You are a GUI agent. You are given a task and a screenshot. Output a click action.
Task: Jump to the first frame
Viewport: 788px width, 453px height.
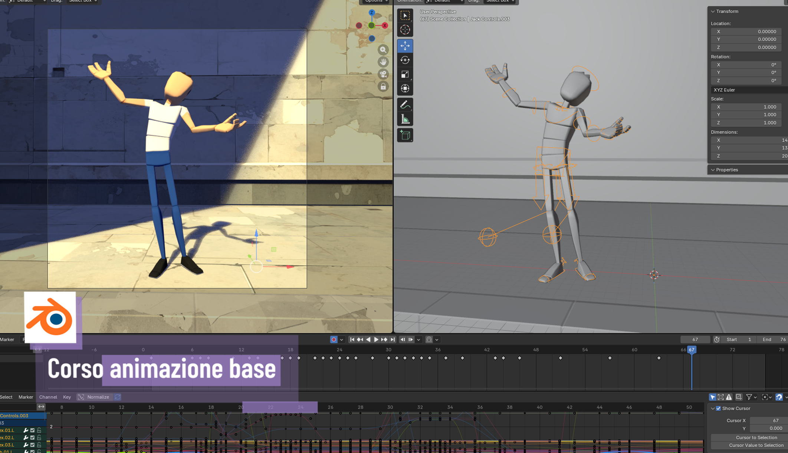[352, 339]
